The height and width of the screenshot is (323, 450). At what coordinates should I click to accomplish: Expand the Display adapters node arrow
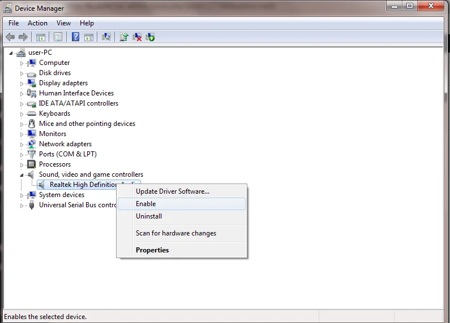[22, 84]
